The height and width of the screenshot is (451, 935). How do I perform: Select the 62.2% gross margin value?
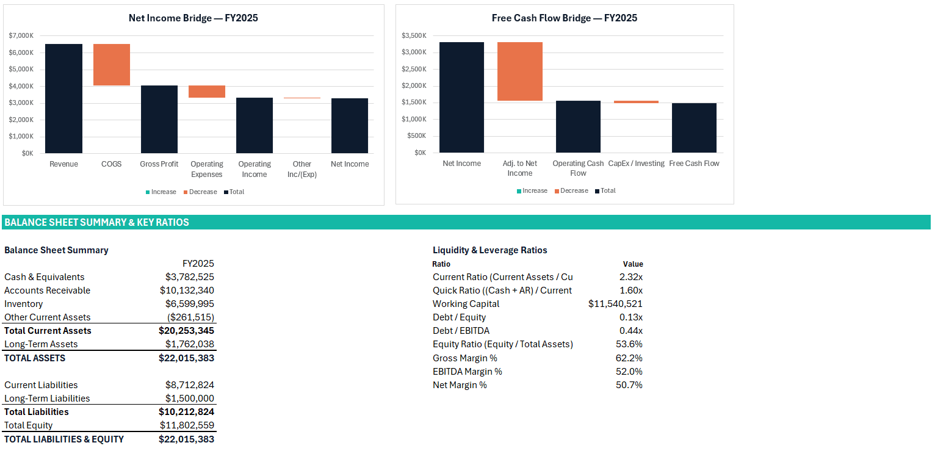(x=629, y=358)
